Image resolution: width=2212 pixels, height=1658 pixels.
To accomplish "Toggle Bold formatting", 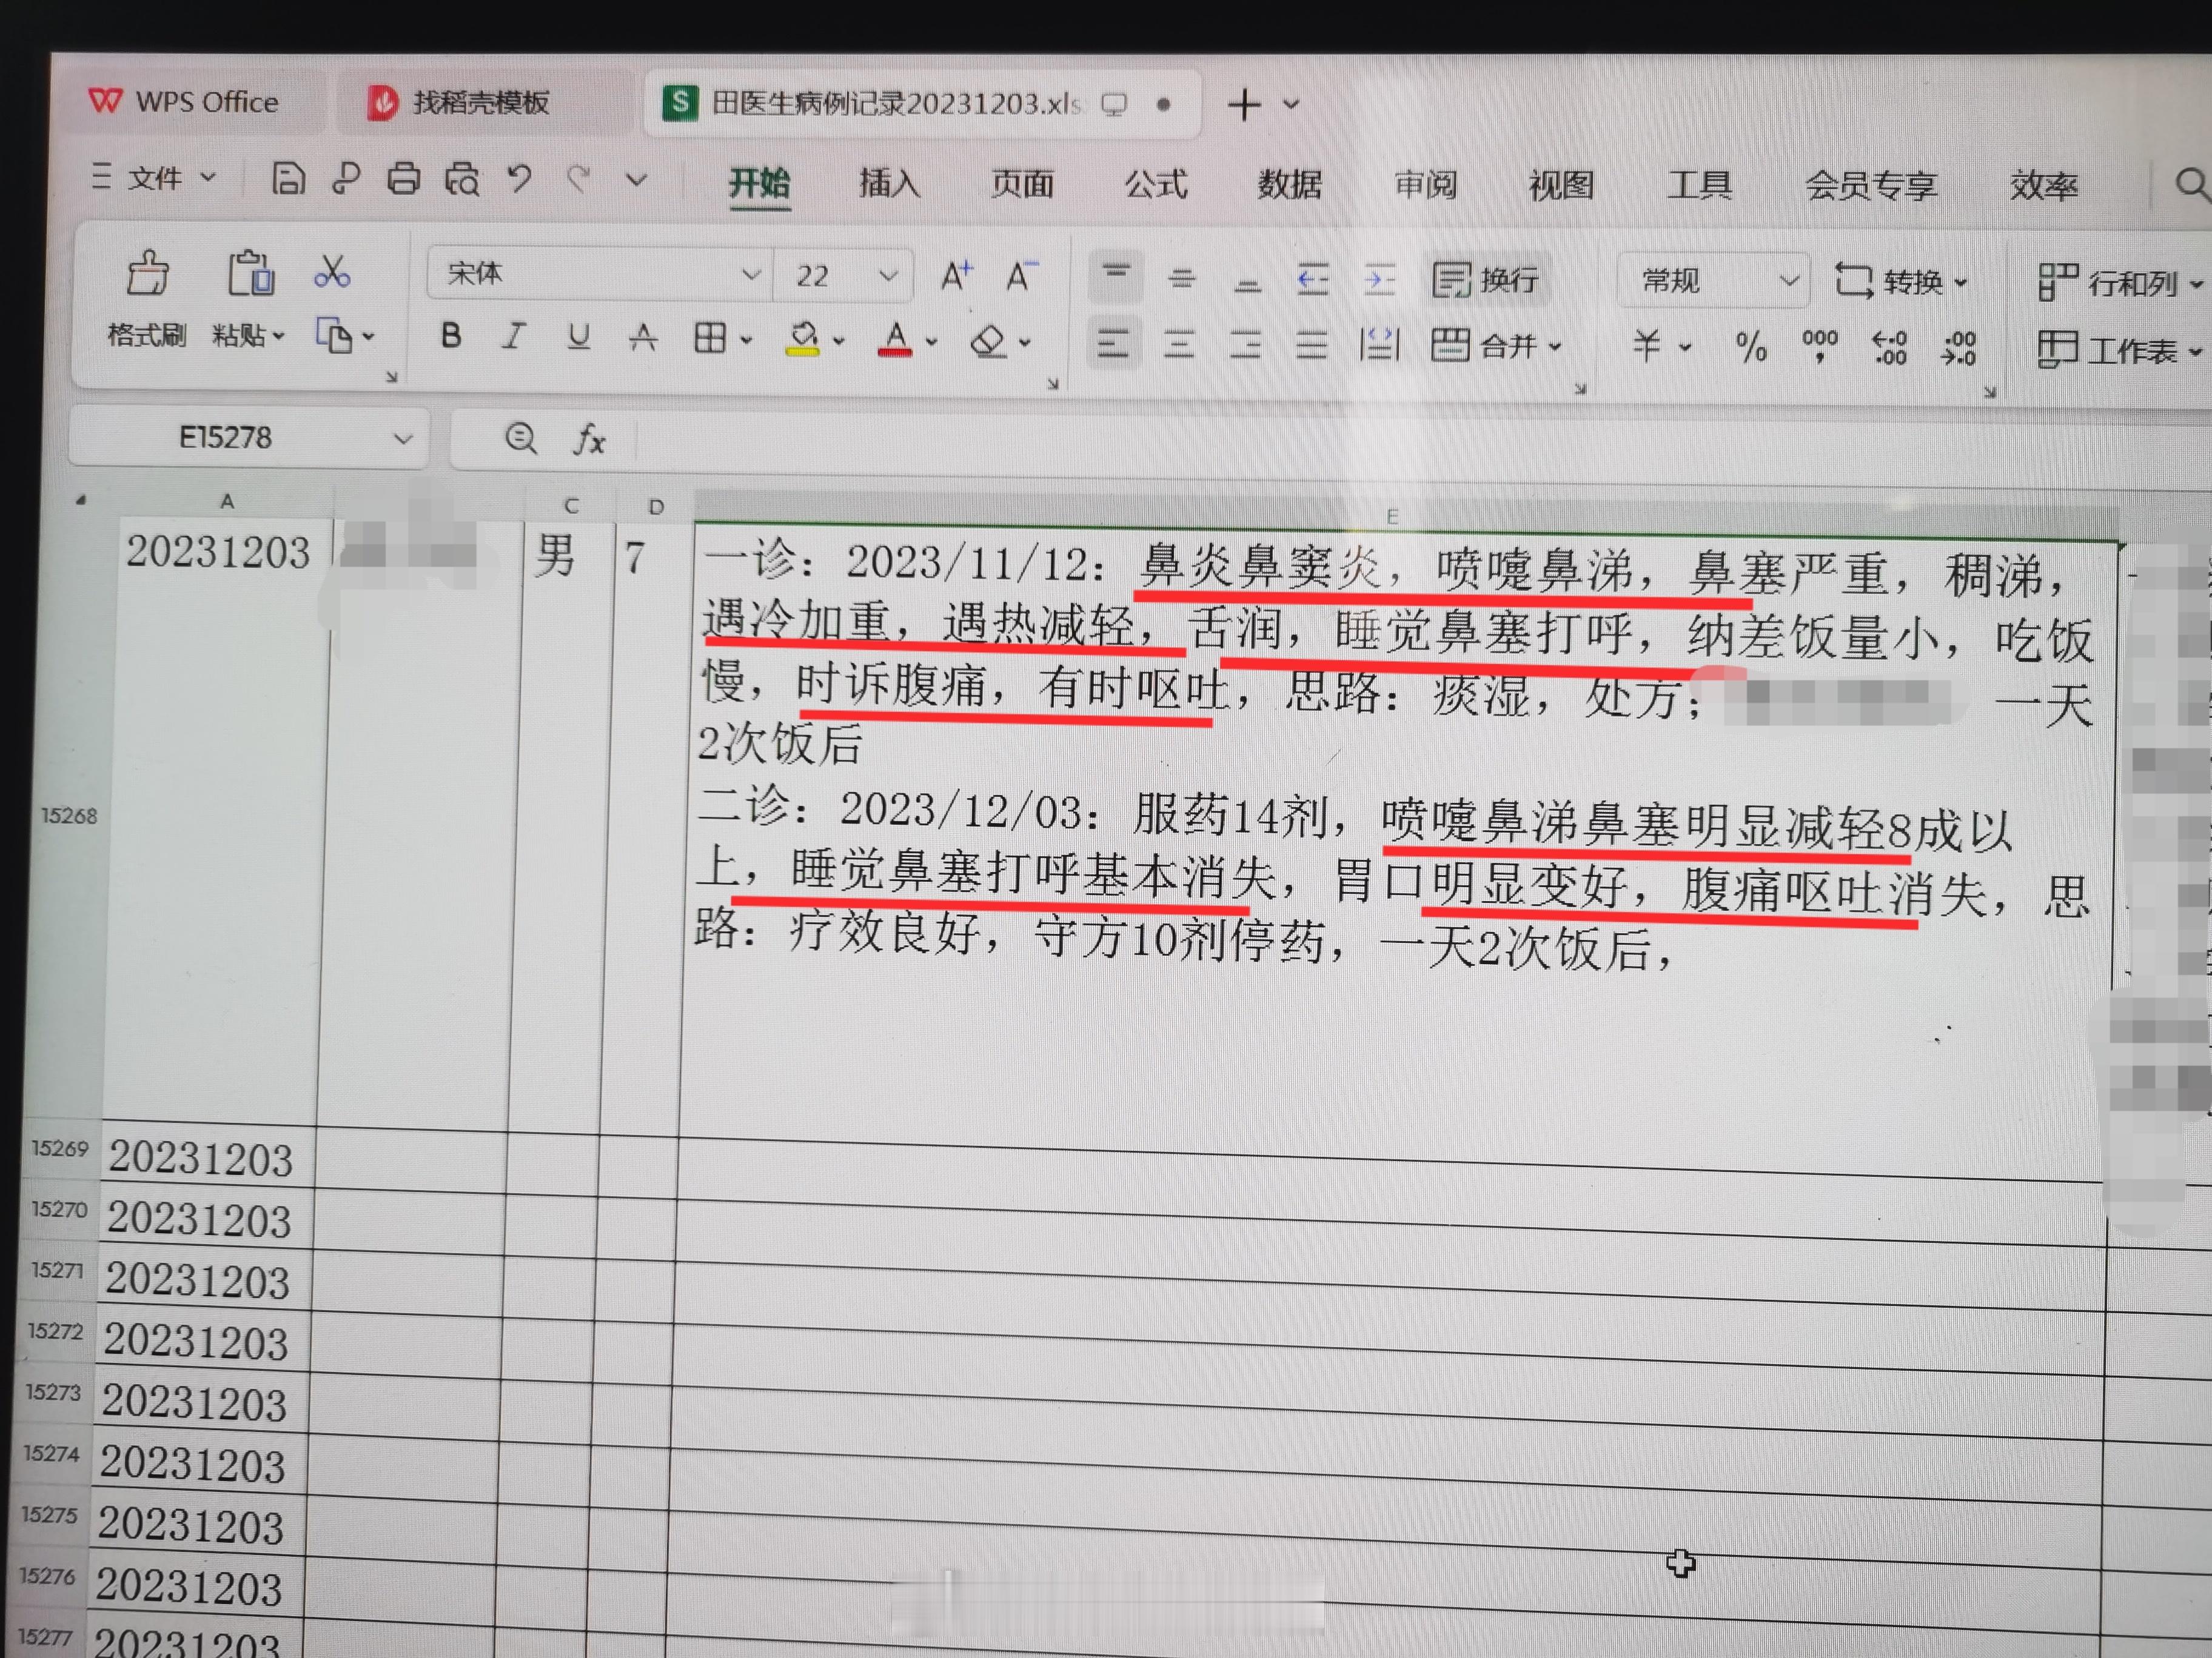I will pos(451,336).
